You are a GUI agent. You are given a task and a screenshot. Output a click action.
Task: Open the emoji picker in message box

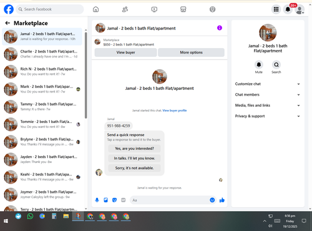pos(212,200)
